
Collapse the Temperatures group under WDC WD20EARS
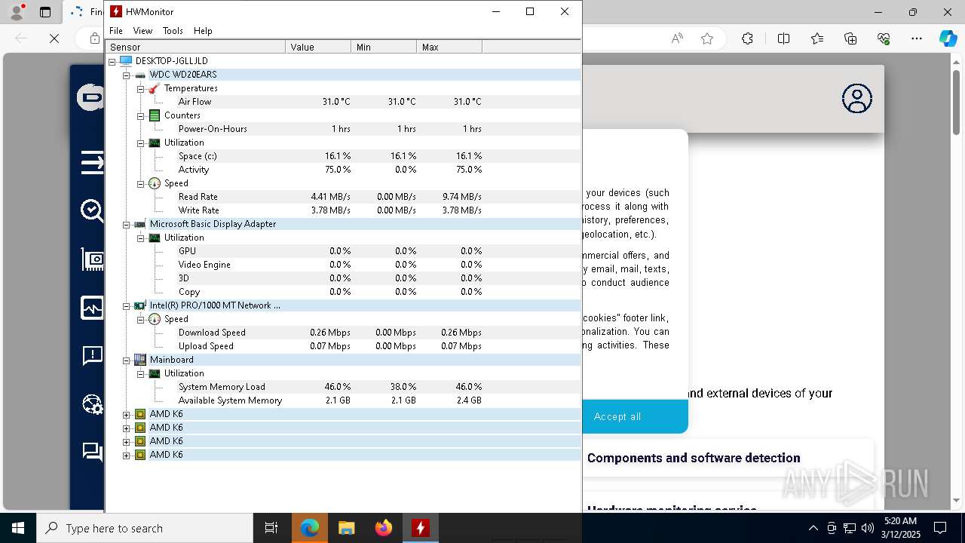(140, 88)
